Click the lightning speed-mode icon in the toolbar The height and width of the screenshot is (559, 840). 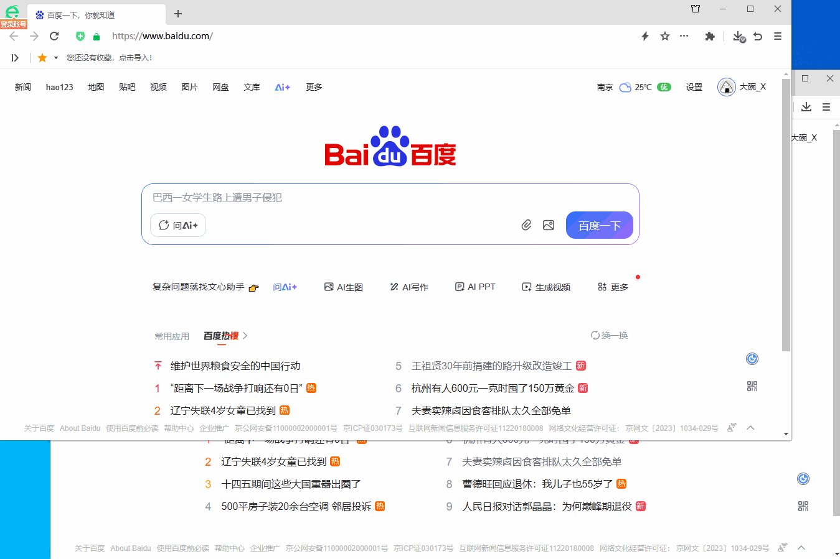[644, 36]
